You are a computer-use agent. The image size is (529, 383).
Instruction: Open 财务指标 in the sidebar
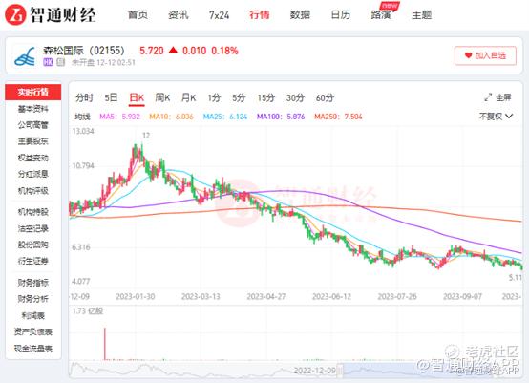(x=33, y=283)
